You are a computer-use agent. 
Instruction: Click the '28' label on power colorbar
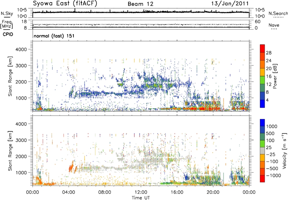[x=269, y=53]
